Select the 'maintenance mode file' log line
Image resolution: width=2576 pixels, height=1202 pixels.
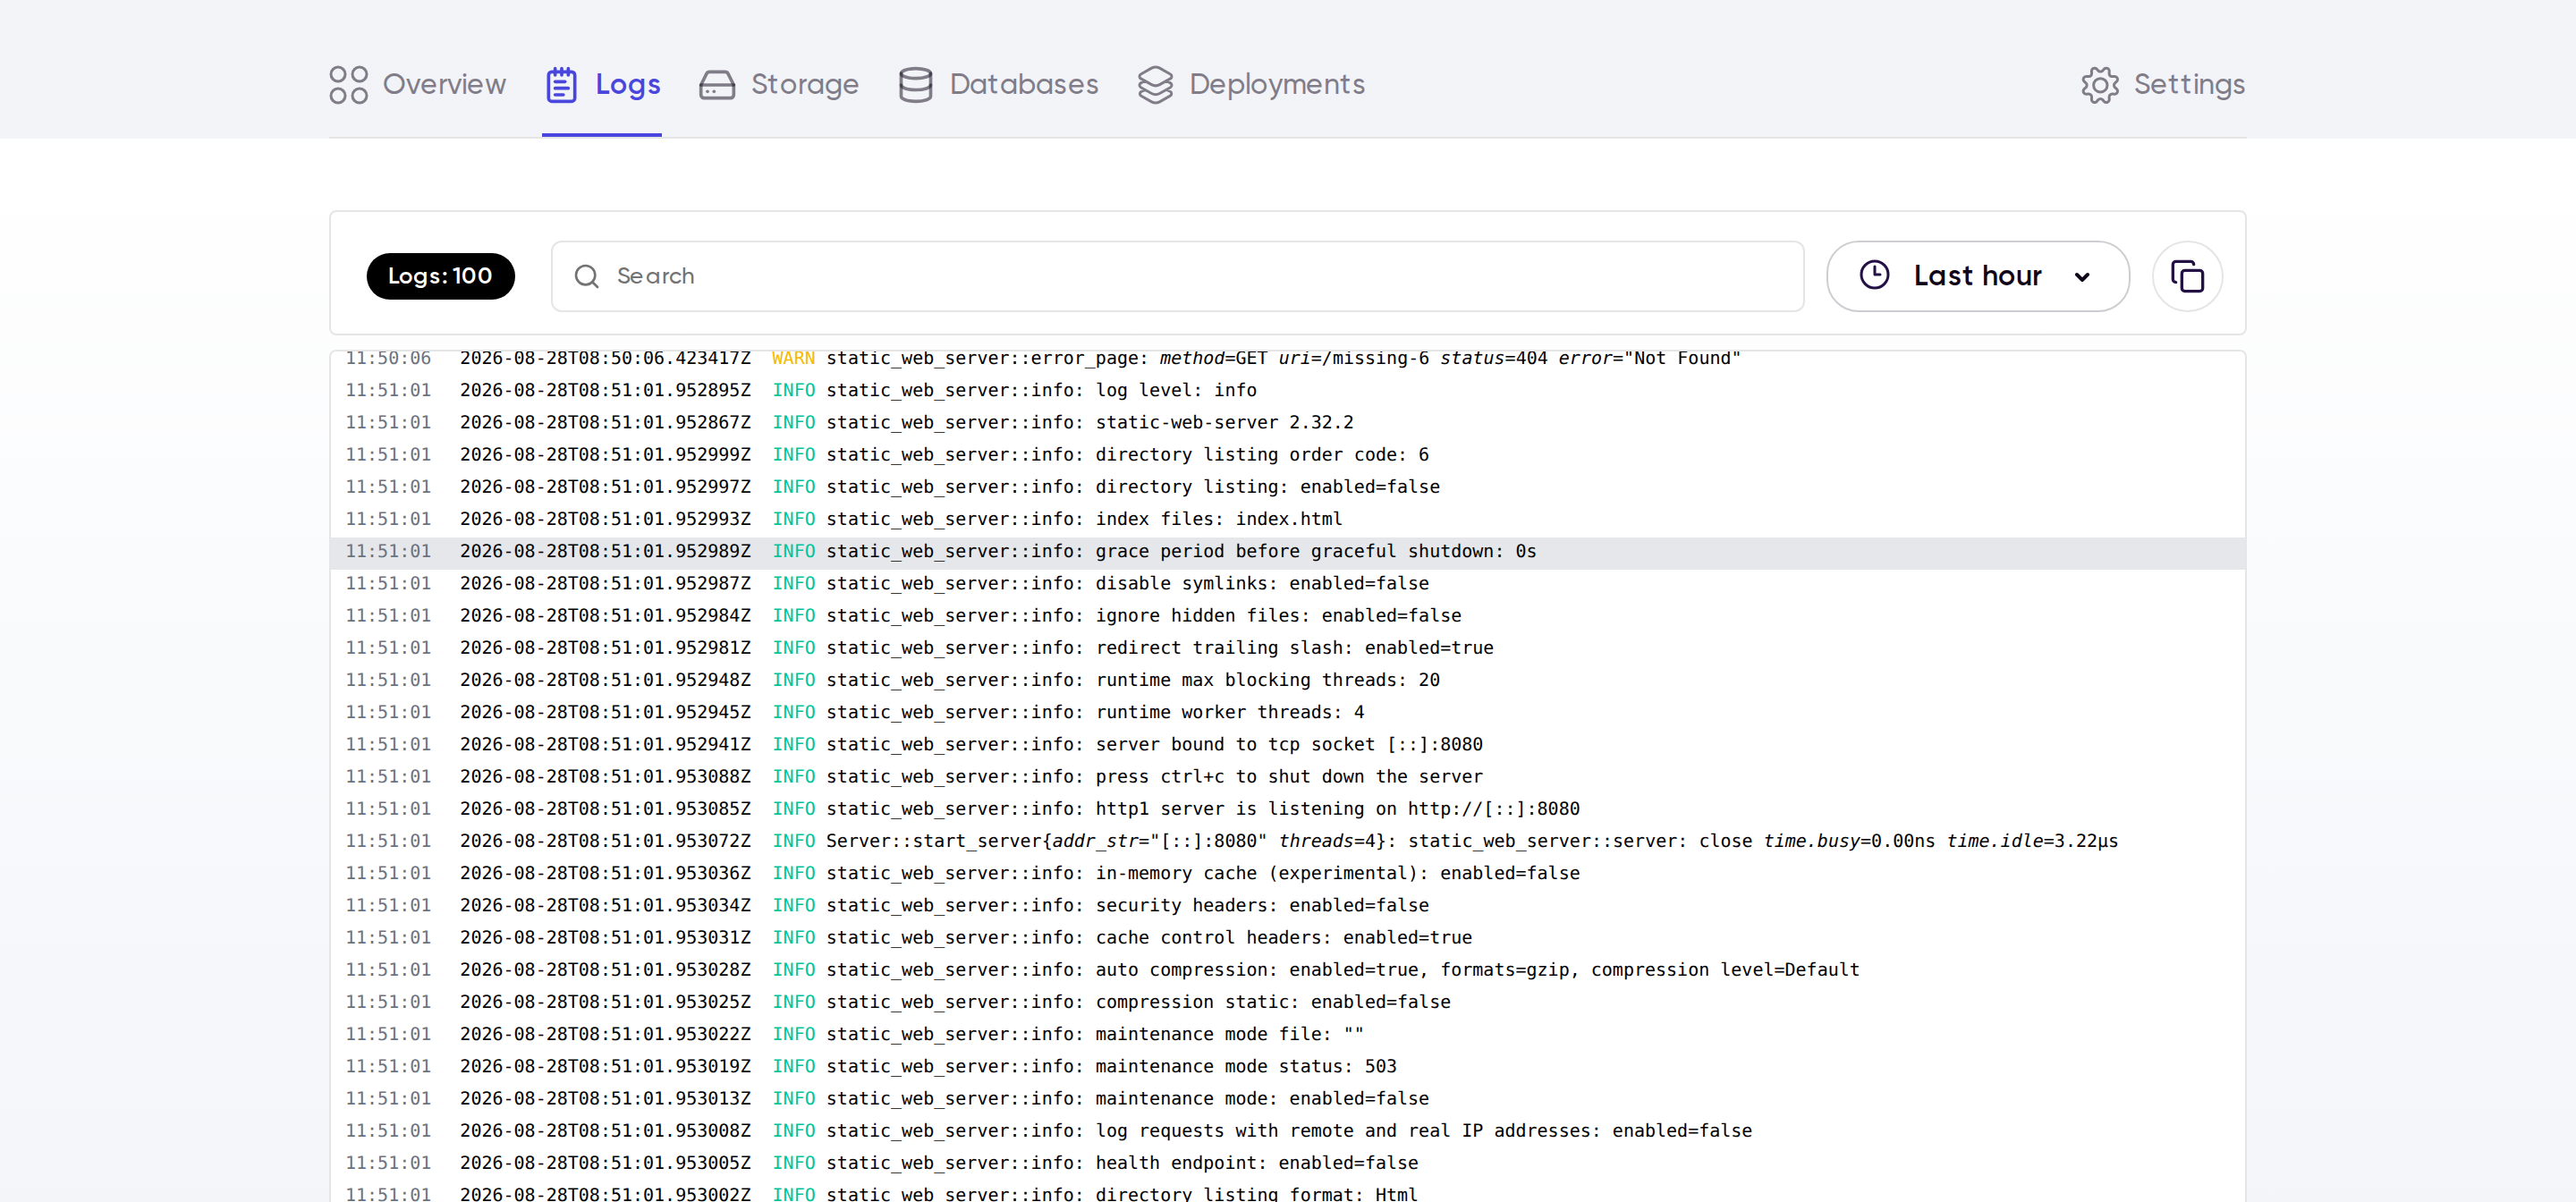(x=1287, y=1034)
